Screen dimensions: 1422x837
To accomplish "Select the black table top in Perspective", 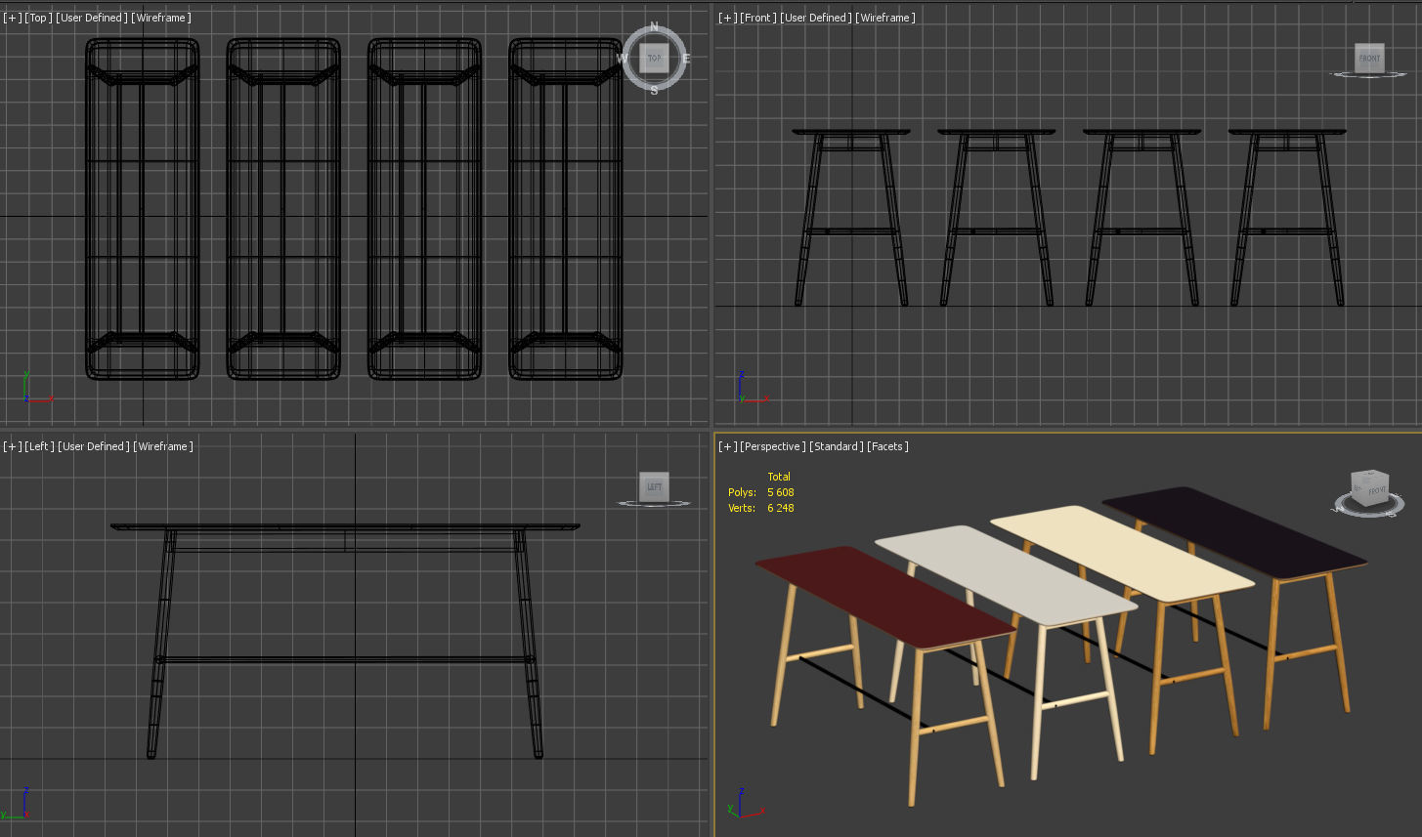I will (x=1233, y=532).
